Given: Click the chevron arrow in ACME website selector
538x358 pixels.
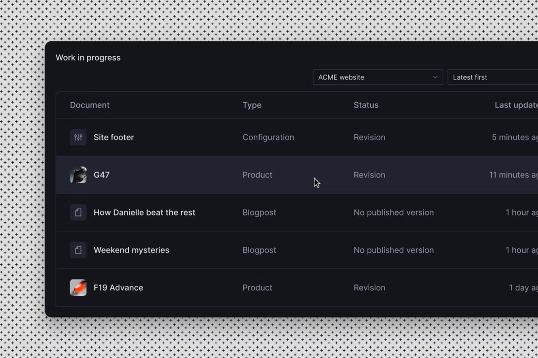Looking at the screenshot, I should [435, 77].
